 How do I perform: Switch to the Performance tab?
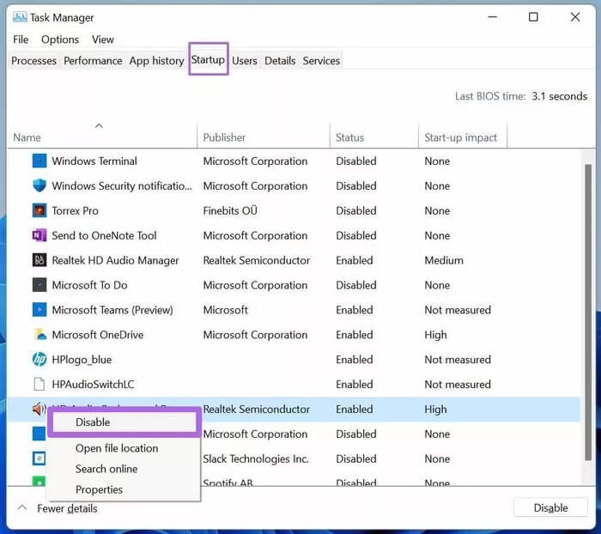(93, 61)
